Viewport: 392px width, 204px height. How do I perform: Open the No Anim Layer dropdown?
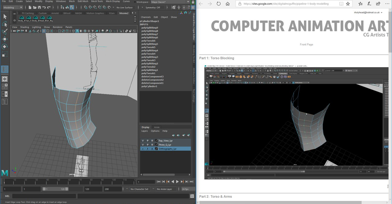tap(166, 189)
